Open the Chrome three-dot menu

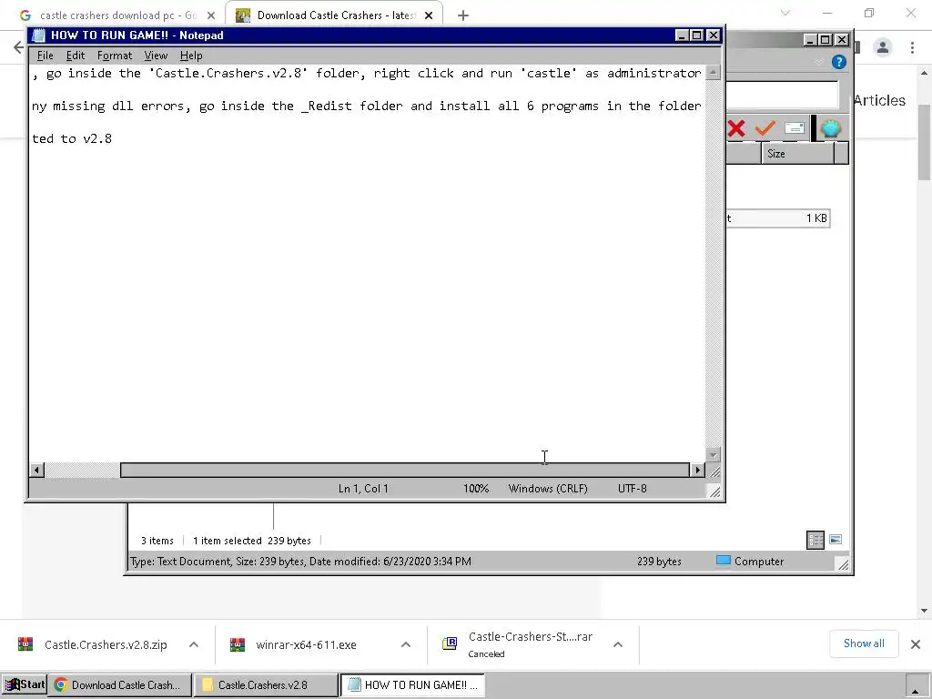pos(912,47)
